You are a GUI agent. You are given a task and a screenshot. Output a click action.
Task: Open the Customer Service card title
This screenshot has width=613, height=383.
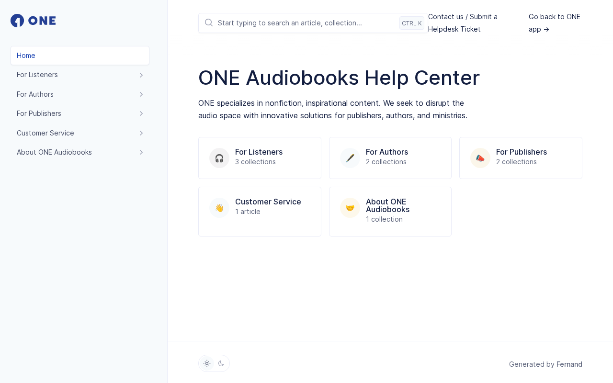pos(268,202)
